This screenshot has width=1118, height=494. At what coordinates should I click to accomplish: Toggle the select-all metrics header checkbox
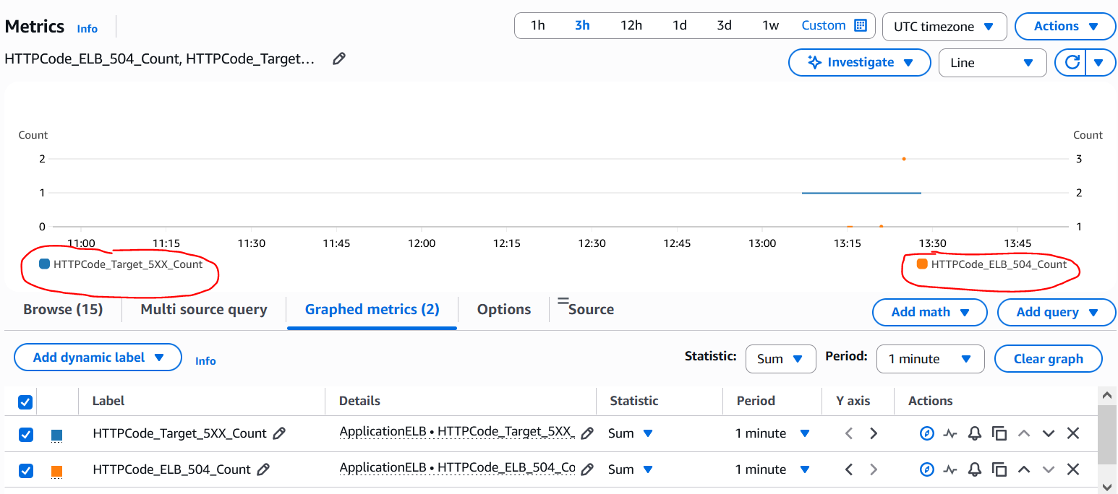coord(25,402)
